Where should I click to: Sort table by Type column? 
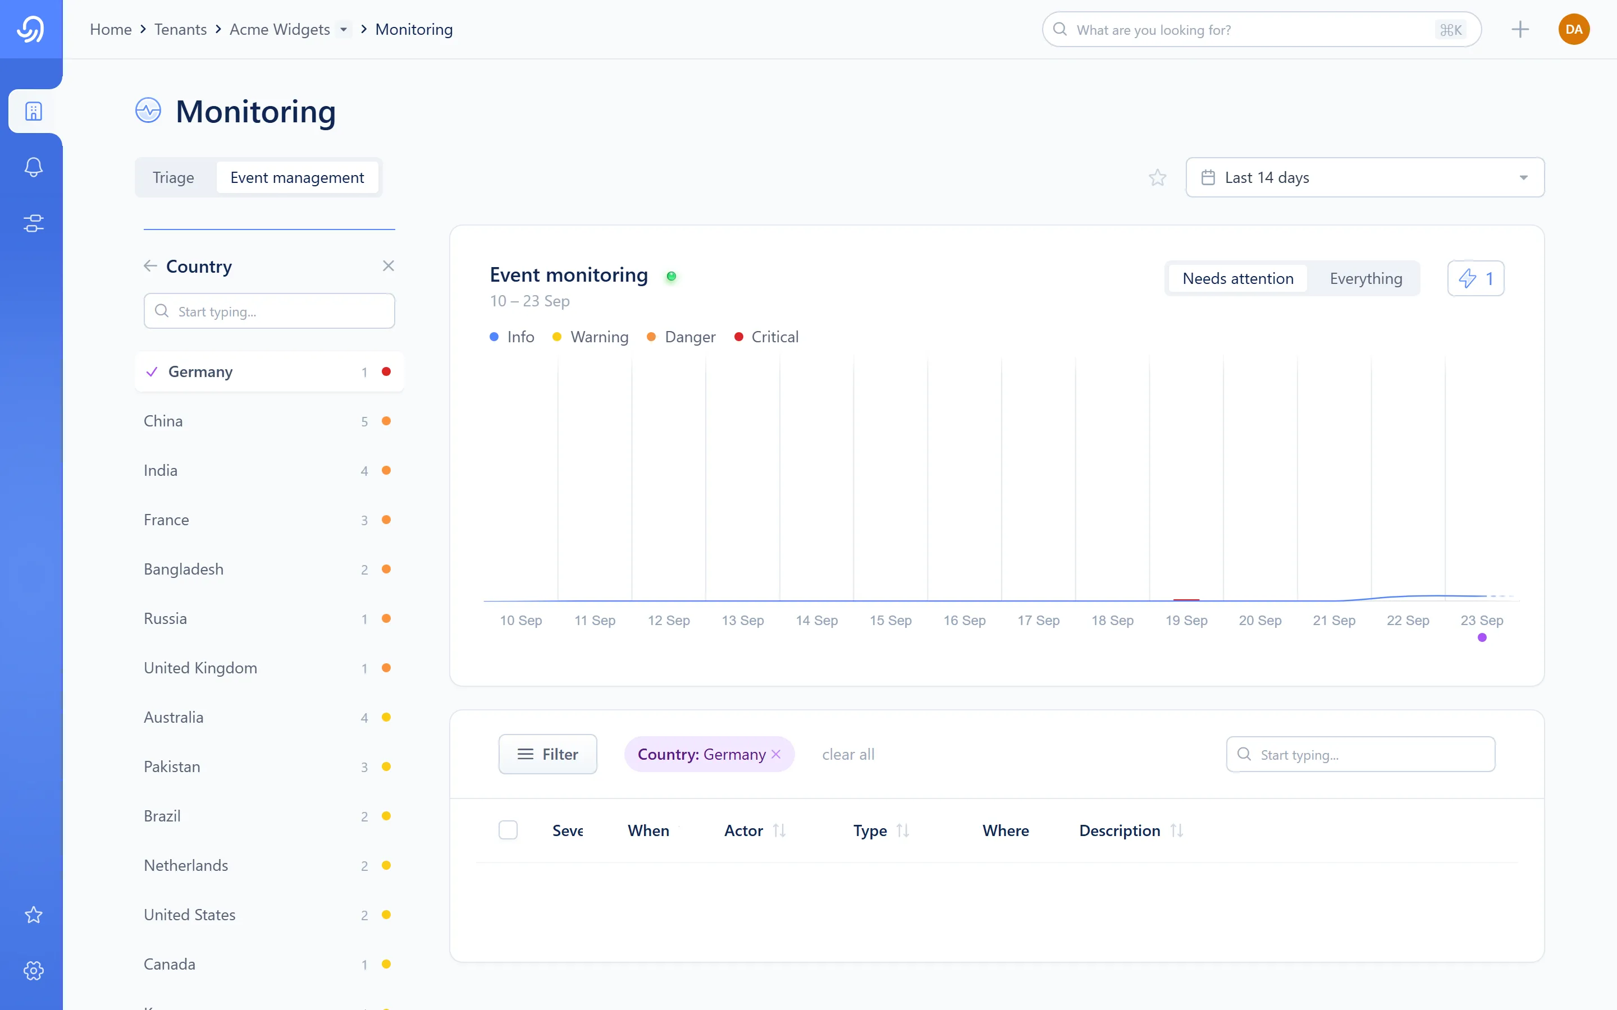tap(903, 830)
